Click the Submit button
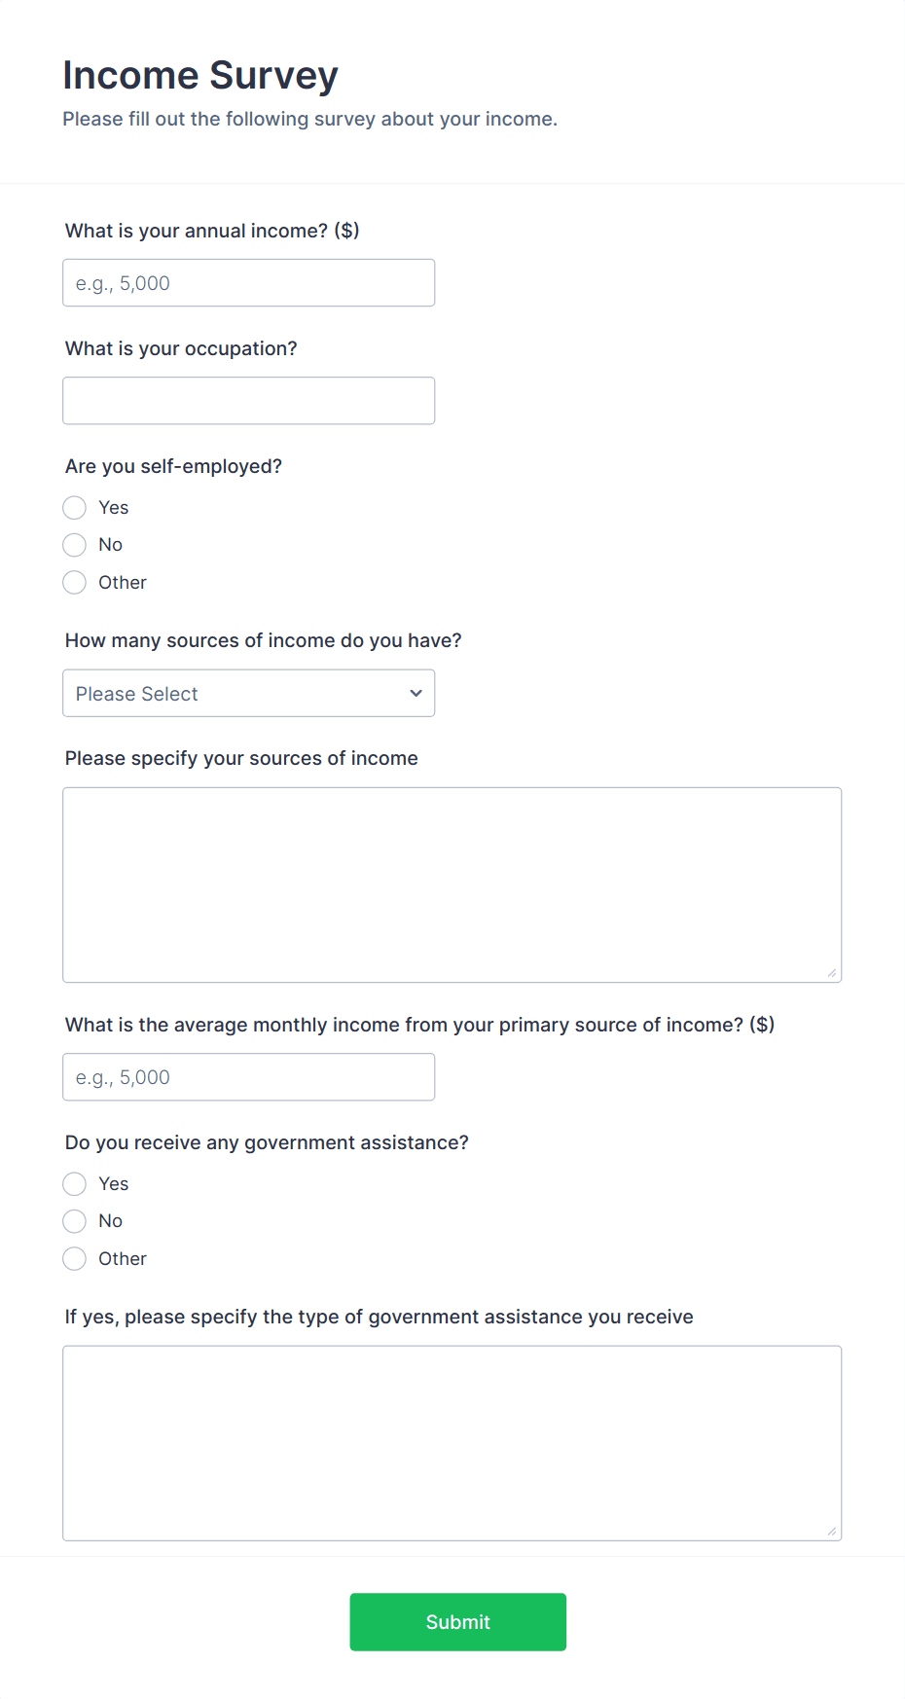This screenshot has height=1699, width=905. 457,1621
